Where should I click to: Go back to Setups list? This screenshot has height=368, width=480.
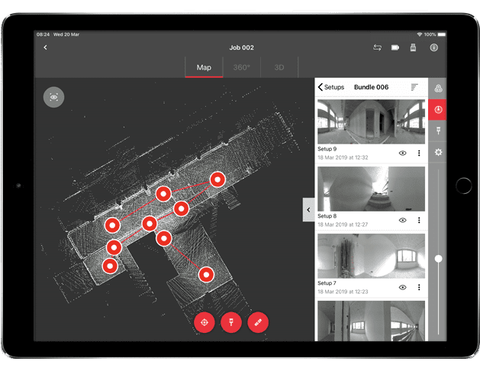pos(331,87)
